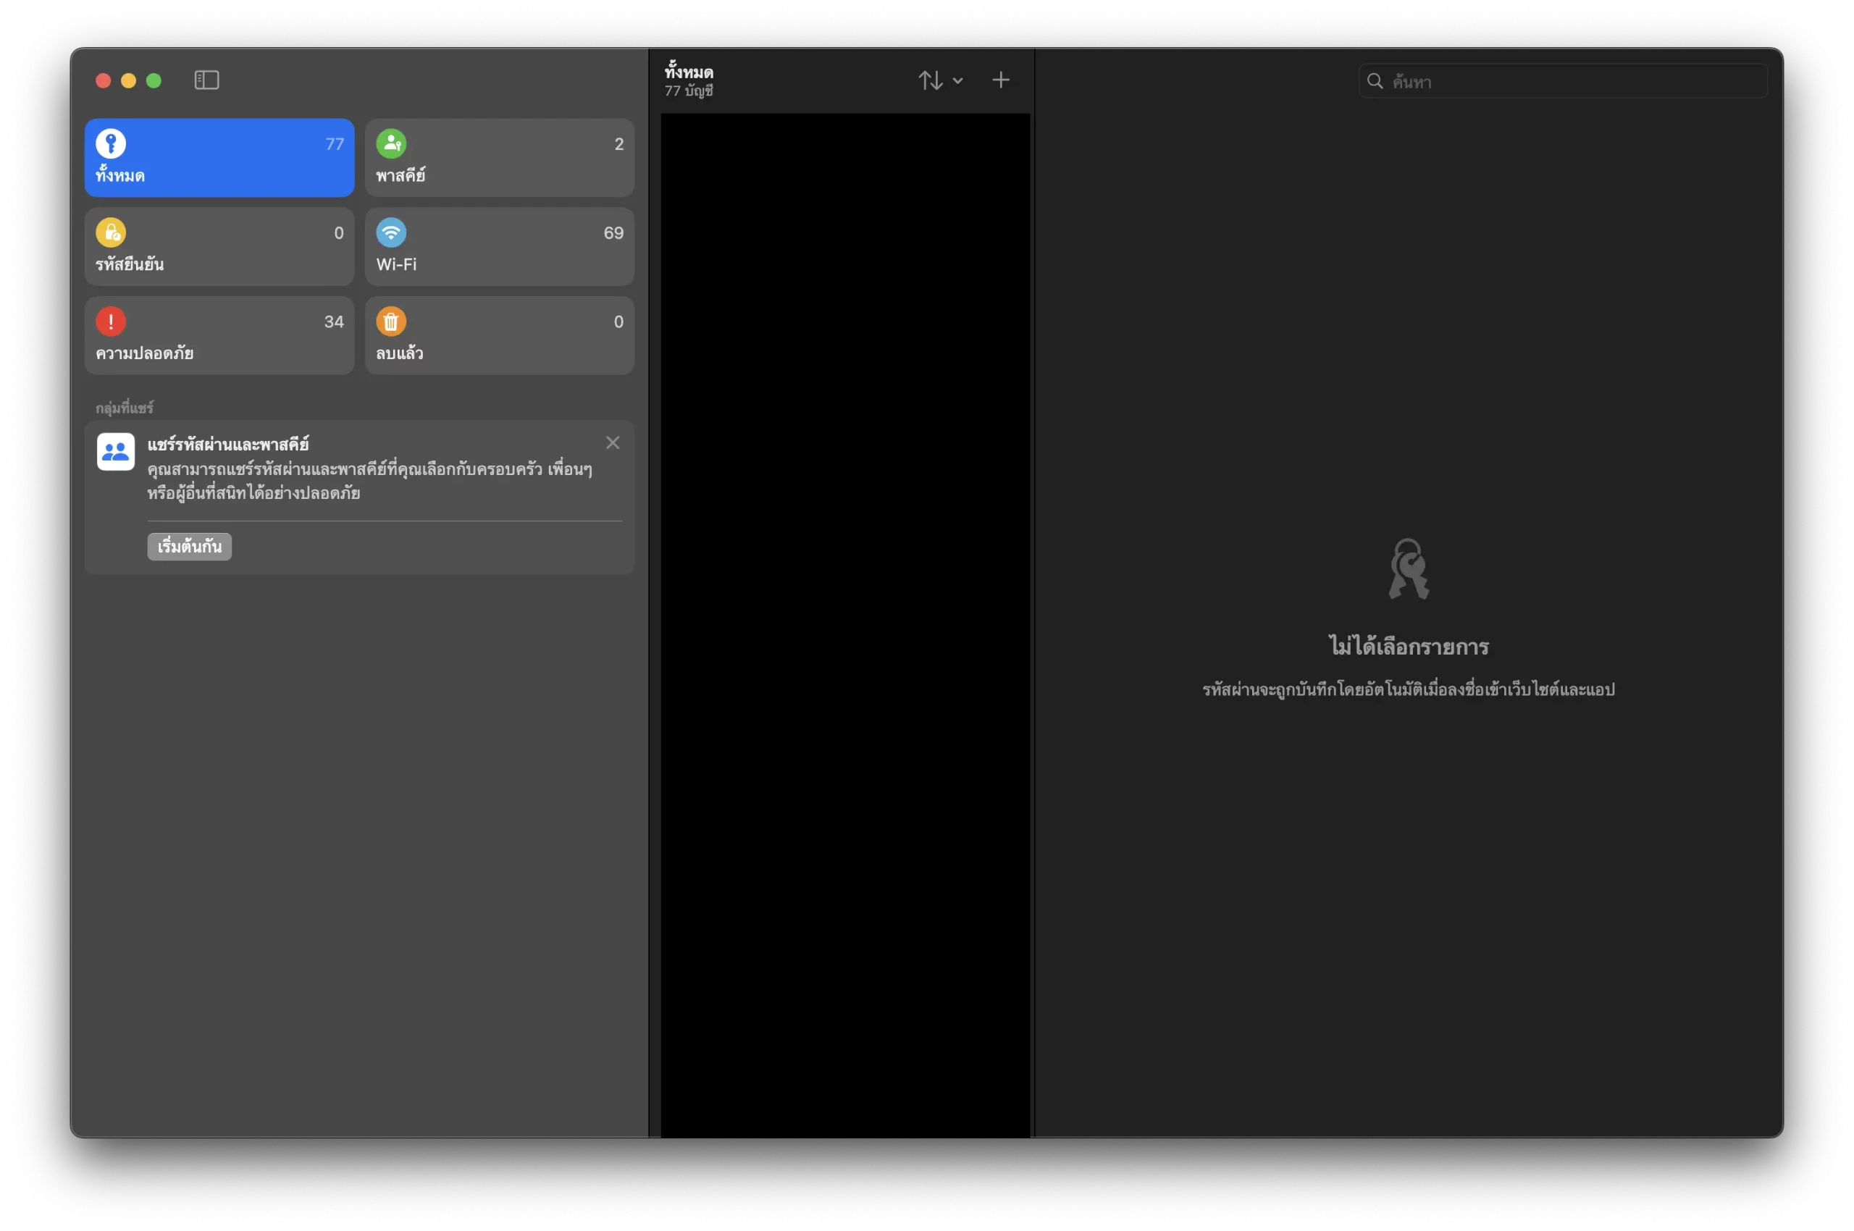1854x1231 pixels.
Task: Dismiss the password sharing banner
Action: (x=613, y=442)
